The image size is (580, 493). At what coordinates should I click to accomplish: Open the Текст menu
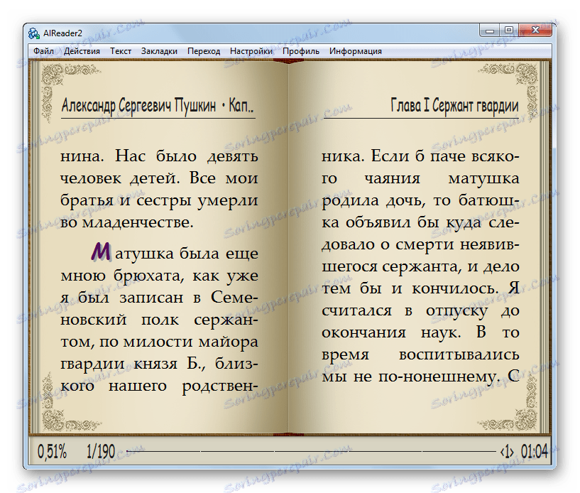point(121,51)
